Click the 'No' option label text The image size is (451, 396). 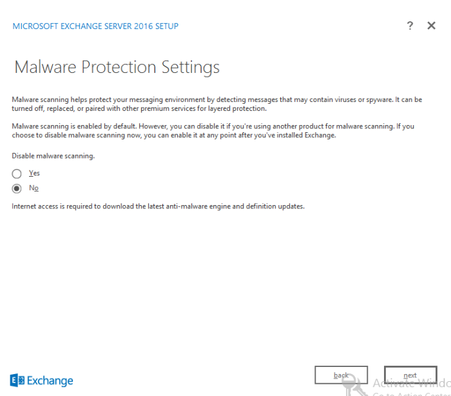[34, 188]
